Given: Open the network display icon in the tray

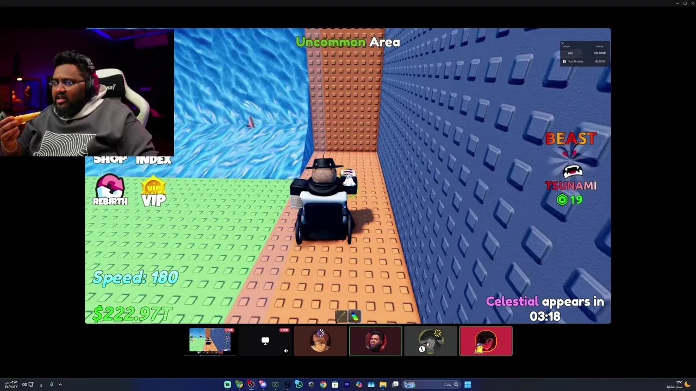Looking at the screenshot, I should point(31,384).
